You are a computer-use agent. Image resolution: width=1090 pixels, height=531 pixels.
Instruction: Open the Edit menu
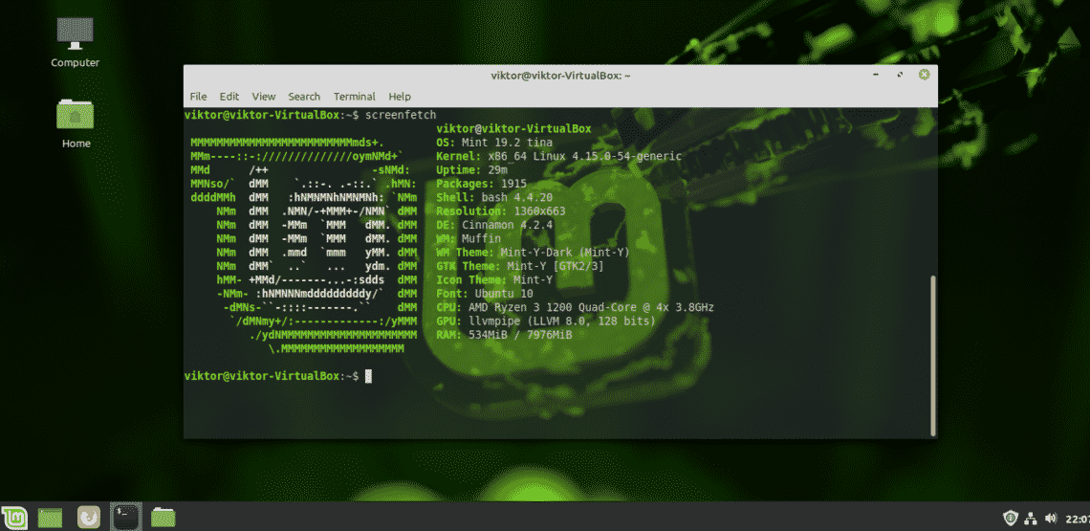tap(229, 97)
